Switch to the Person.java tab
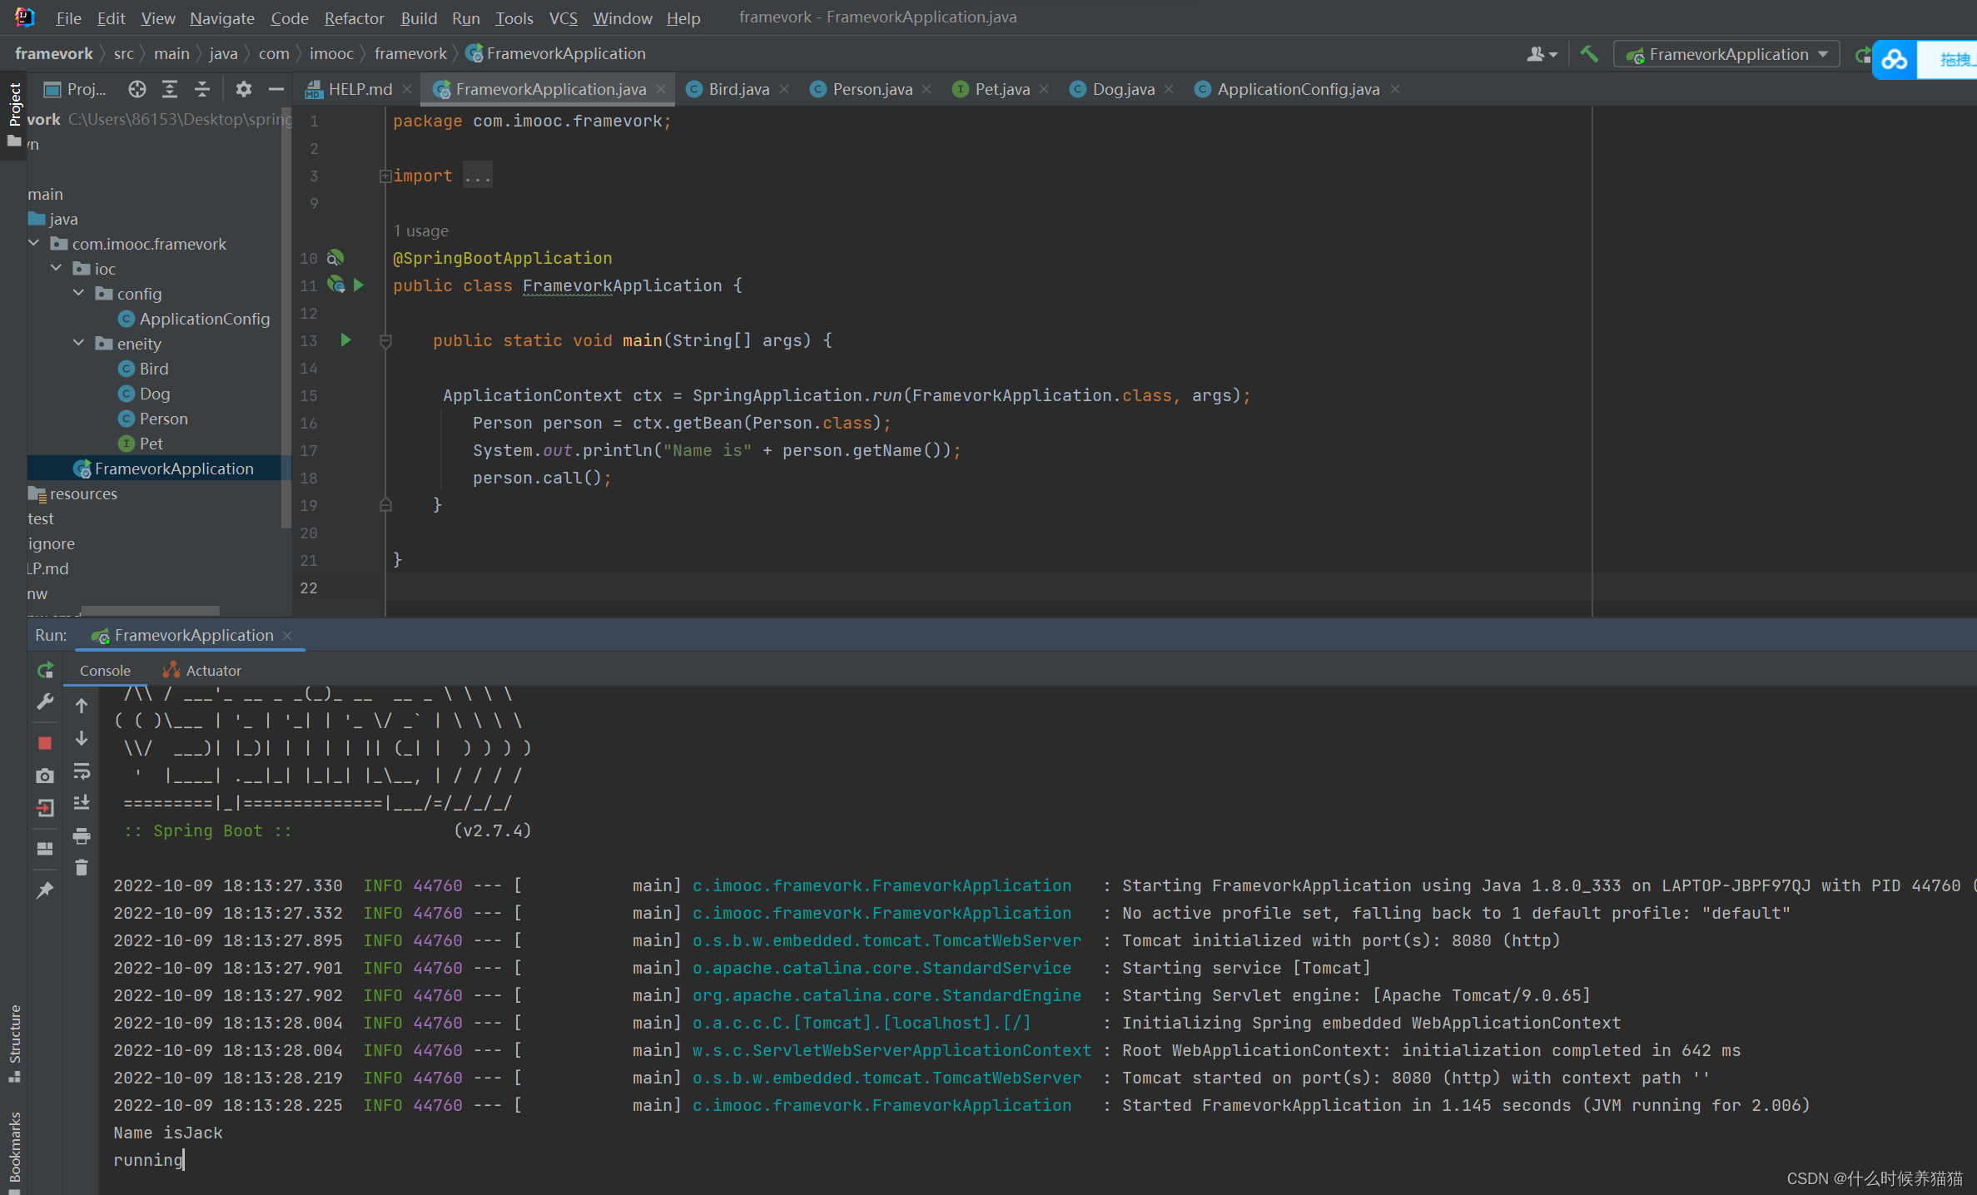1977x1195 pixels. pos(871,89)
